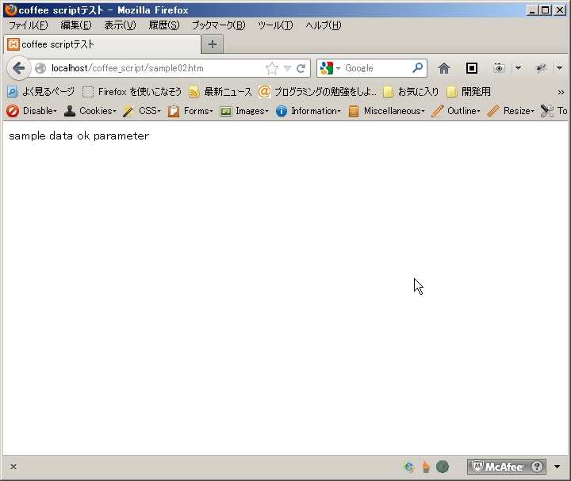Click the CSS pencil icon
Image resolution: width=571 pixels, height=481 pixels.
(x=128, y=111)
